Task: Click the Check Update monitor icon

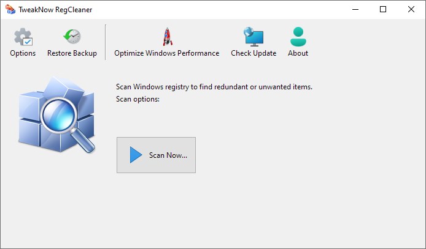Action: (254, 37)
